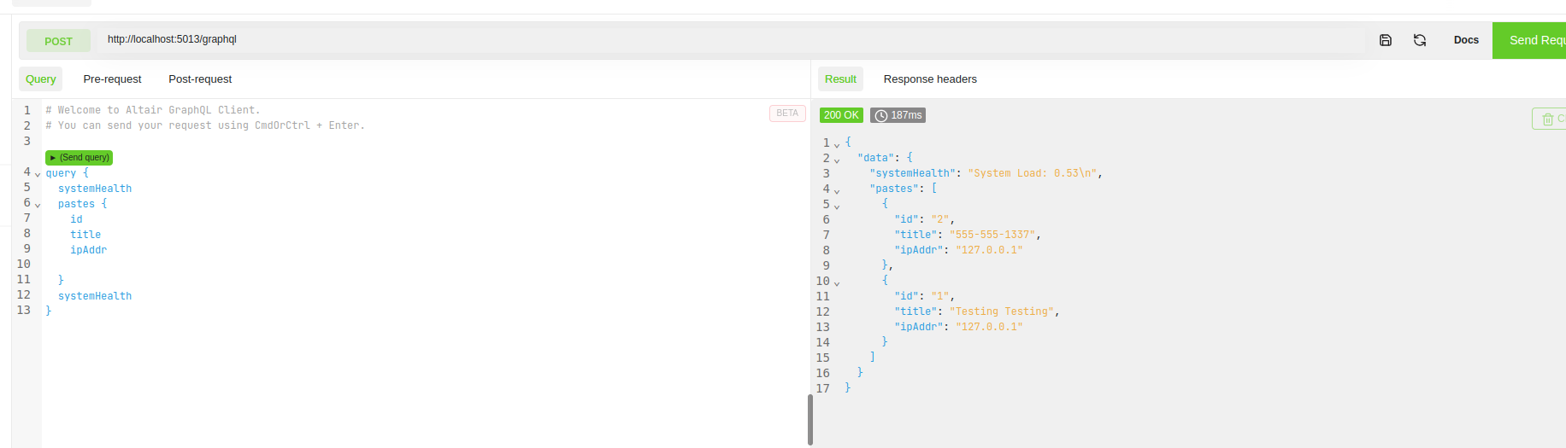
Task: Click the save query floppy disk icon
Action: click(x=1386, y=40)
